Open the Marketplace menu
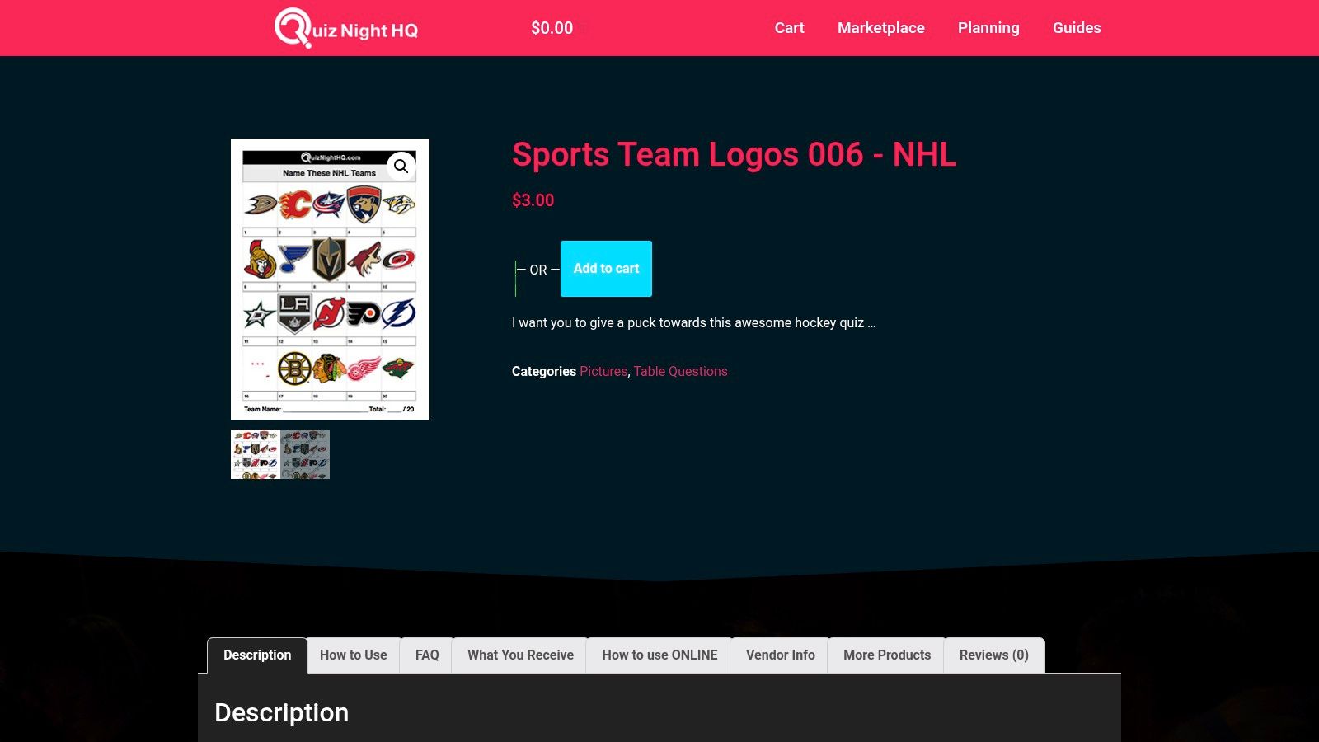Viewport: 1319px width, 742px height. pos(880,27)
